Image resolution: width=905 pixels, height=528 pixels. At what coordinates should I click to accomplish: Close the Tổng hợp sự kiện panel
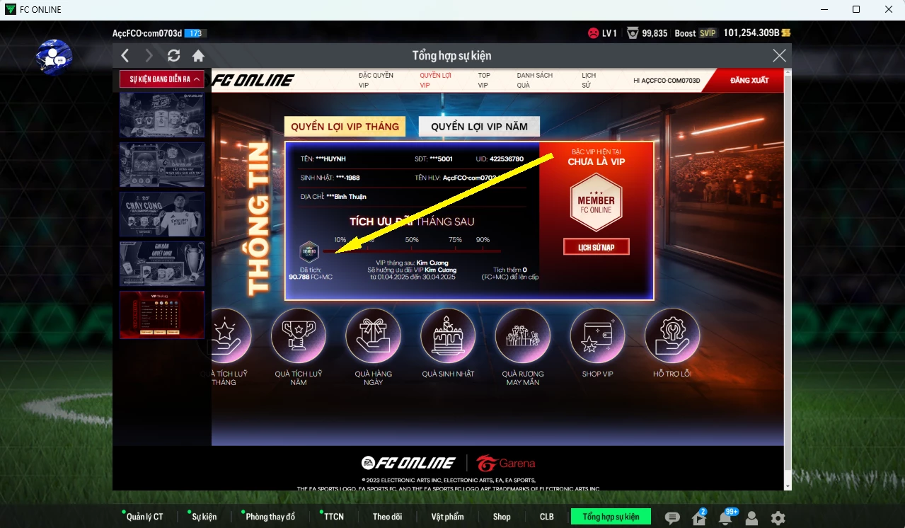tap(779, 56)
